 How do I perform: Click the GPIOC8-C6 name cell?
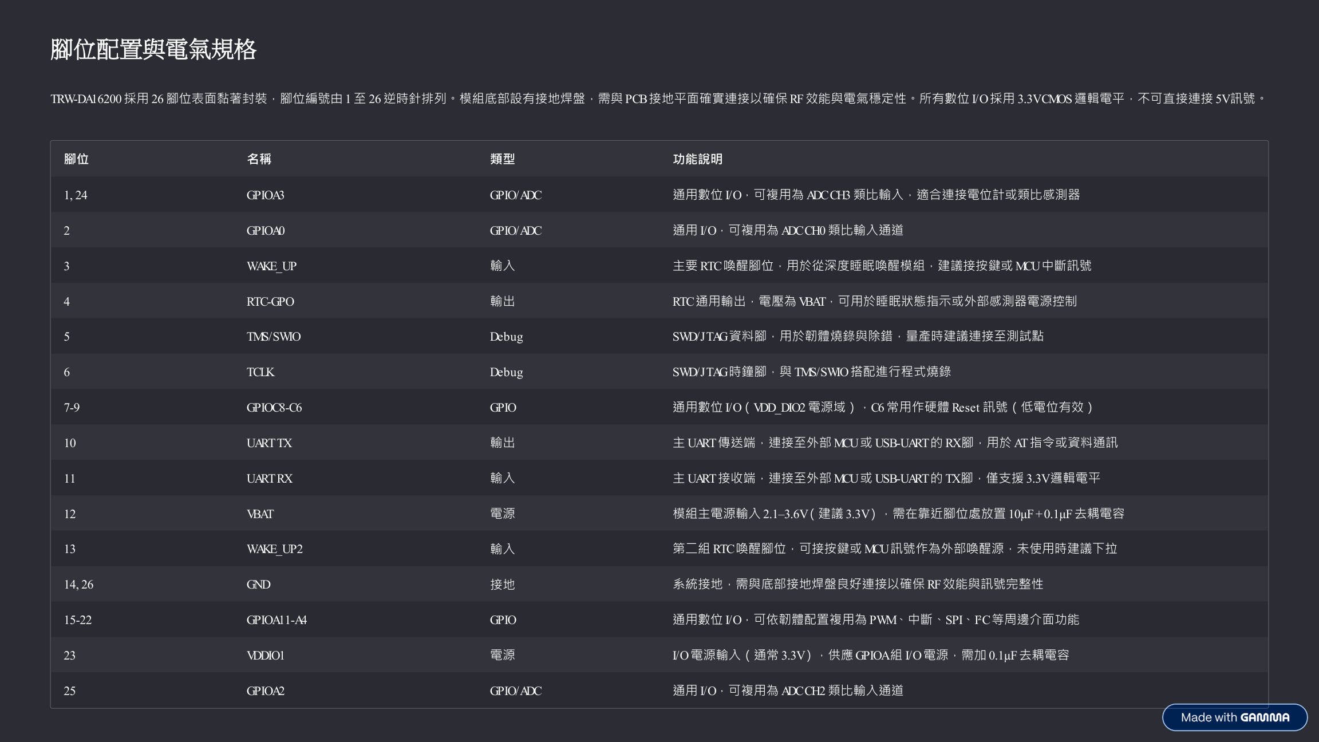point(274,408)
